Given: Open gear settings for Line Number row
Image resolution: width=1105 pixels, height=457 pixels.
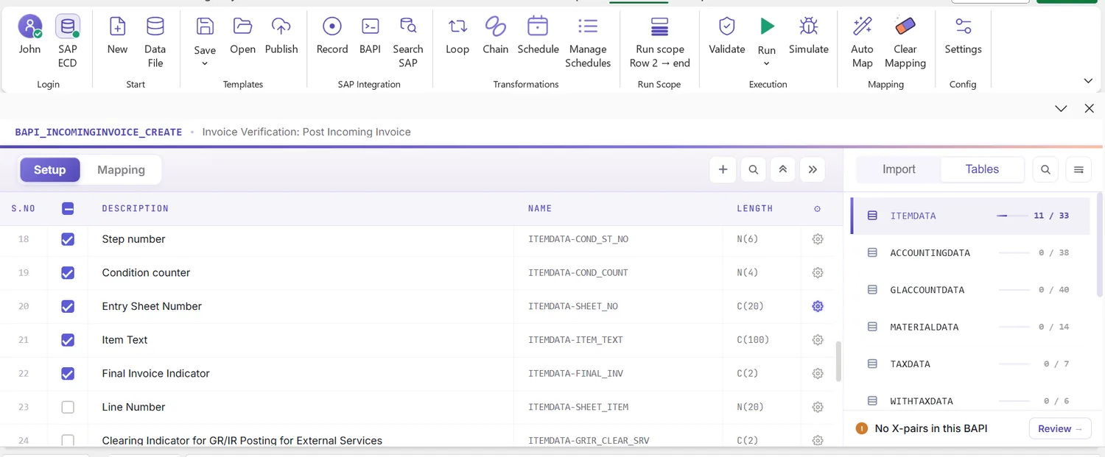Looking at the screenshot, I should pyautogui.click(x=817, y=407).
